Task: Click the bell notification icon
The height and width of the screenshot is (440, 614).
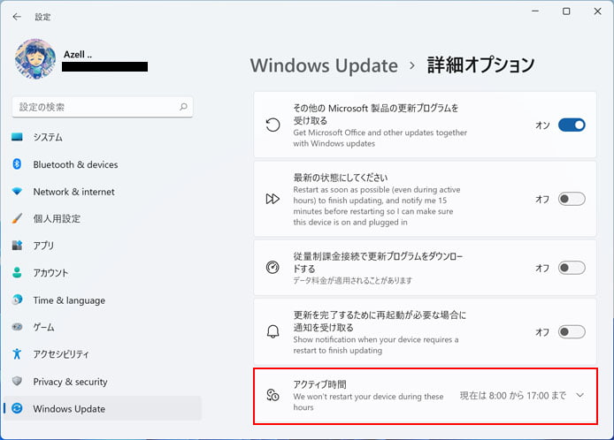Action: [x=272, y=331]
